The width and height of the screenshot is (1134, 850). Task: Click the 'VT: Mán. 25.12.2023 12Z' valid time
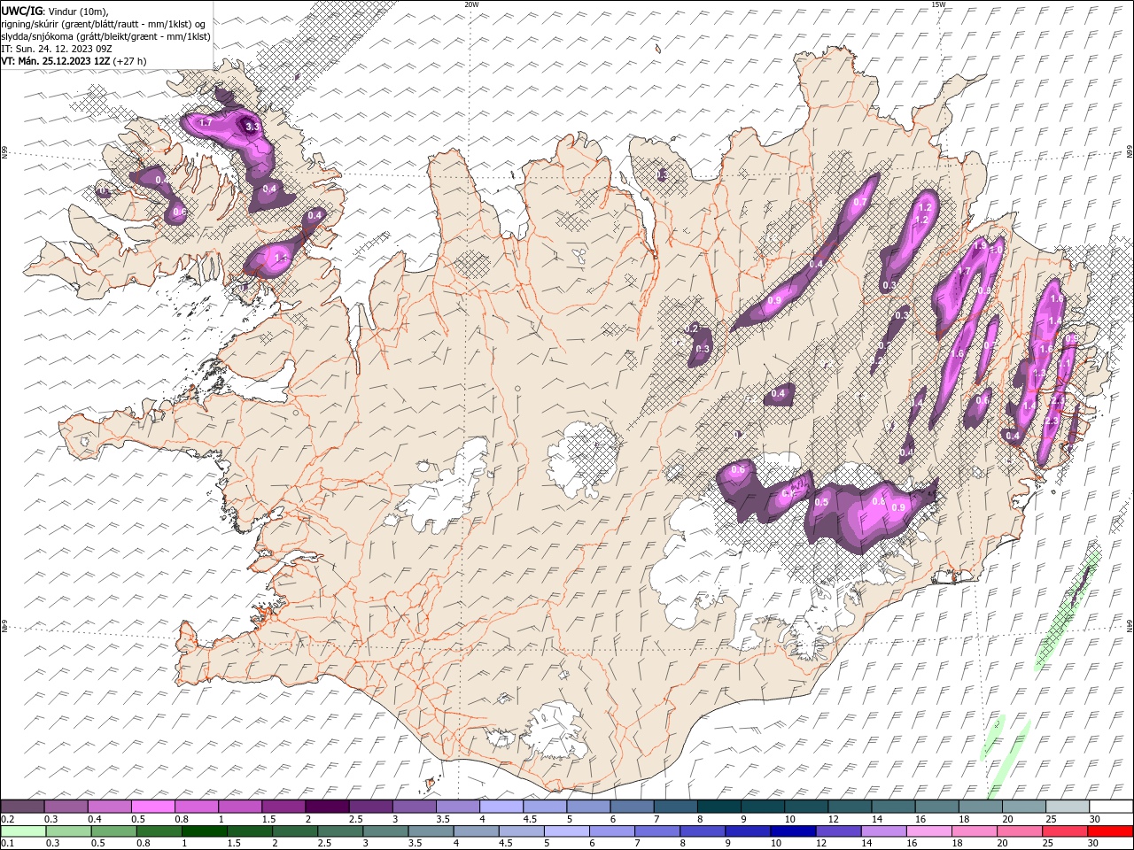(56, 61)
